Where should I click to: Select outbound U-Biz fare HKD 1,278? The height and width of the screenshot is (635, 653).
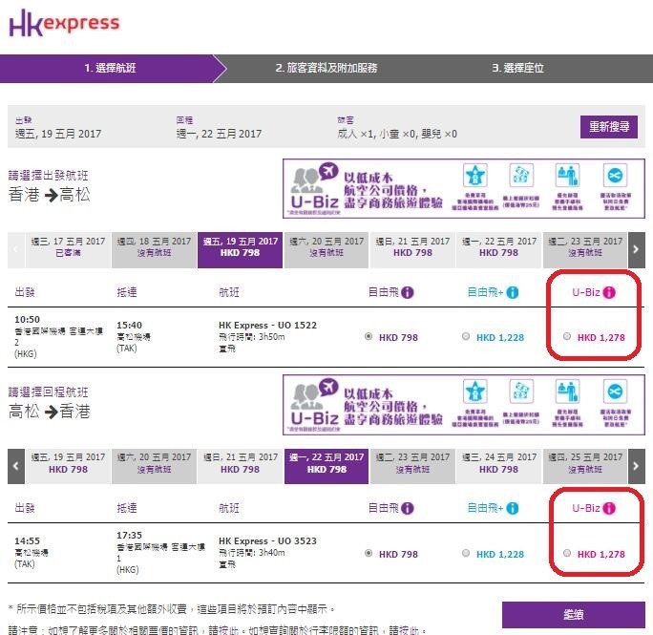(568, 336)
